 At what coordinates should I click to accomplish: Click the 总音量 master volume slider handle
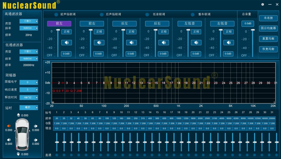252,30
